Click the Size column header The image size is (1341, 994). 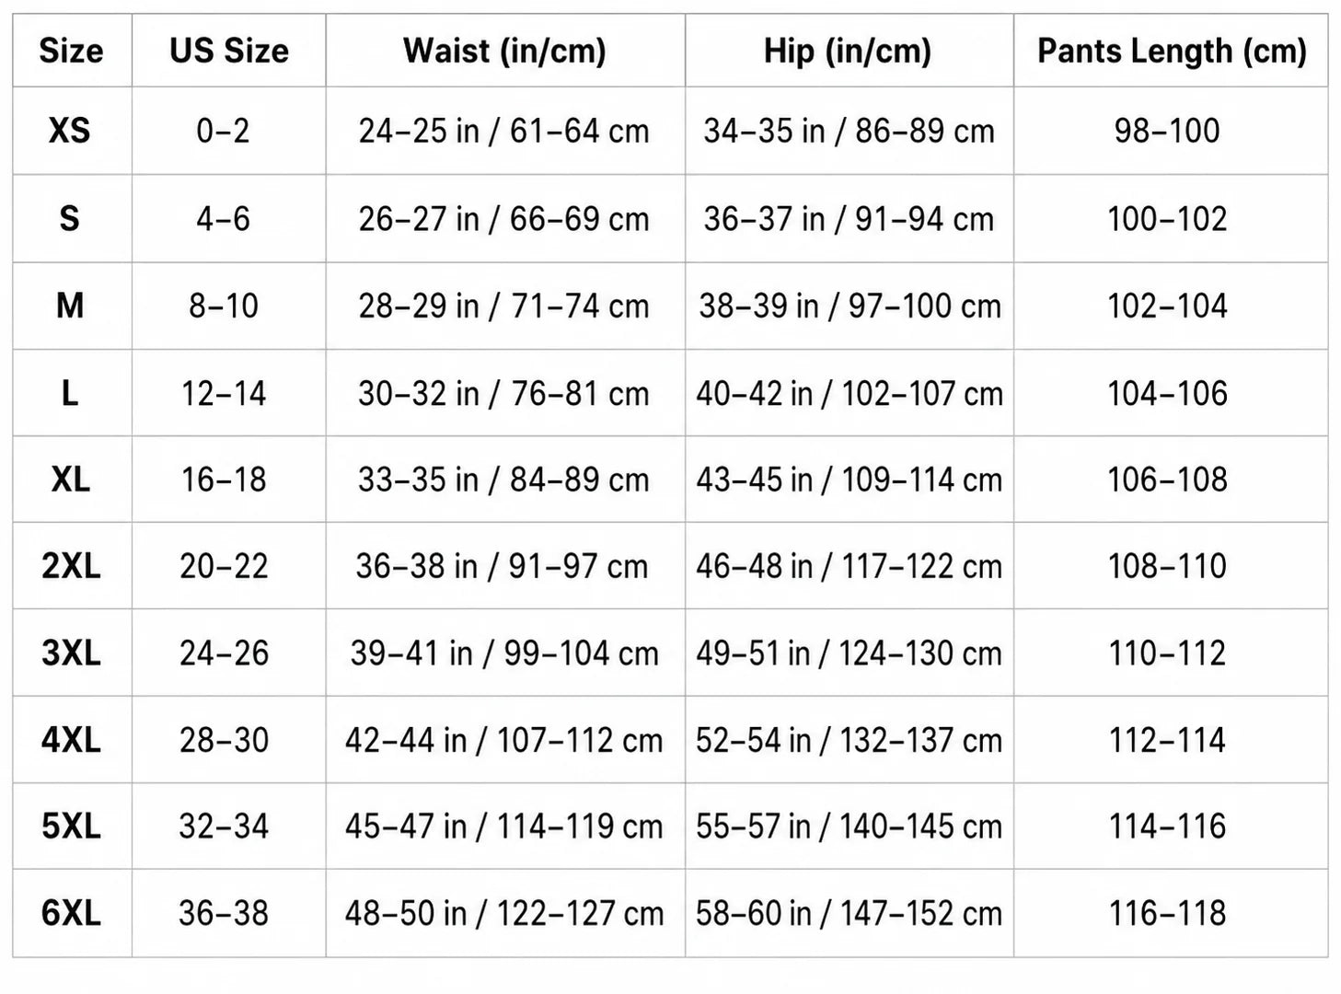tap(71, 51)
